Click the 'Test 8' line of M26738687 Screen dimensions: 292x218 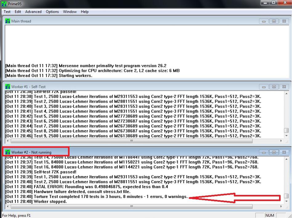pyautogui.click(x=133, y=131)
